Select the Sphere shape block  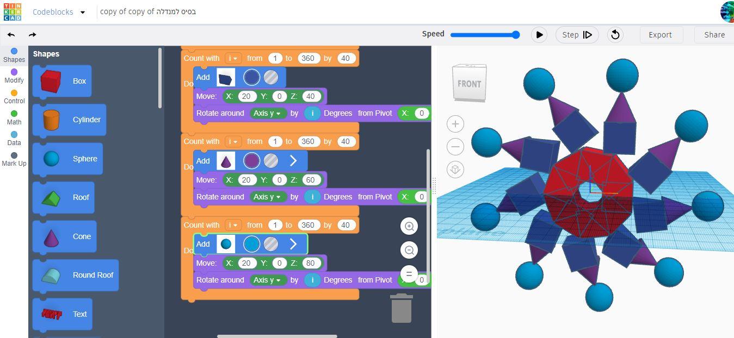pos(67,159)
